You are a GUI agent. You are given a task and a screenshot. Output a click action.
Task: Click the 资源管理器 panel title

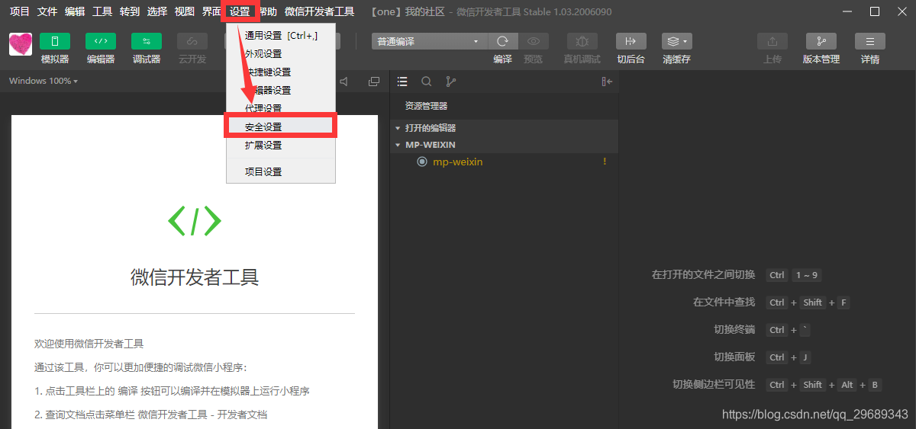click(426, 106)
